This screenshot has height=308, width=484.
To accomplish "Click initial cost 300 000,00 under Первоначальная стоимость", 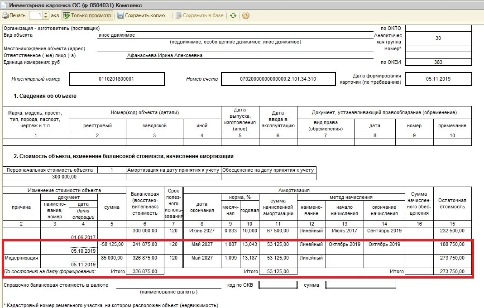I will (64, 177).
